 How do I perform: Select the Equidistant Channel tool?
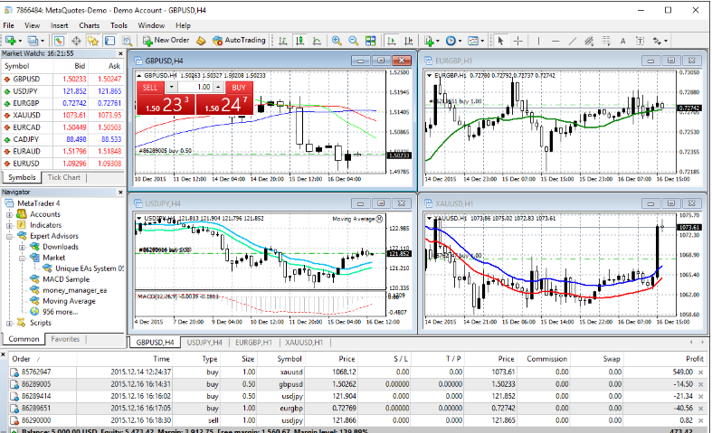(x=589, y=41)
